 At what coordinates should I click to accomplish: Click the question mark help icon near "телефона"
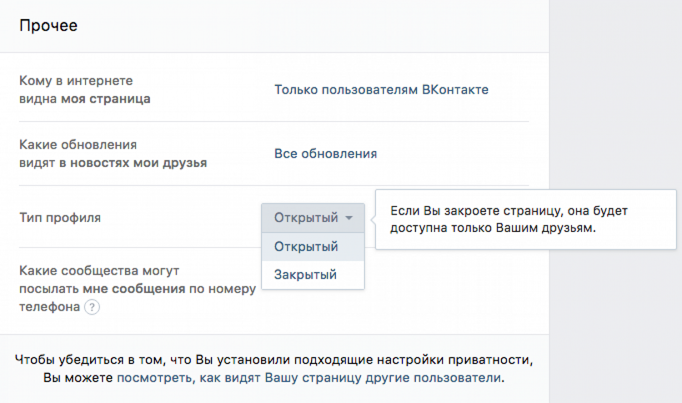click(x=92, y=307)
